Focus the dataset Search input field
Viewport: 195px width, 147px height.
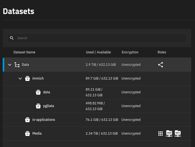coord(100,38)
